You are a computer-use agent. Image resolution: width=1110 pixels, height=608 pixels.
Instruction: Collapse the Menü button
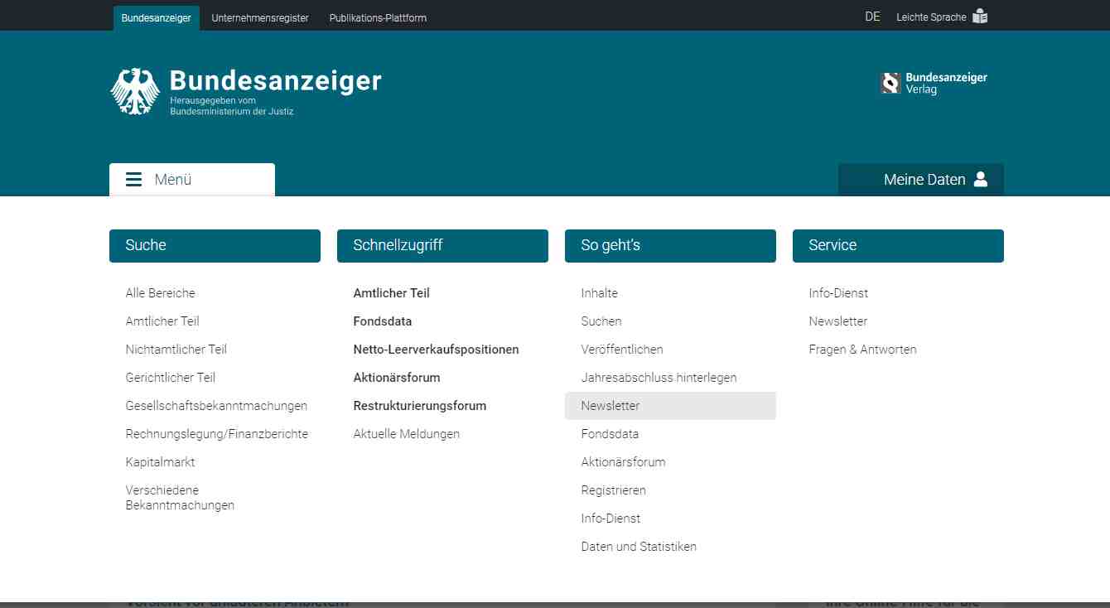192,180
